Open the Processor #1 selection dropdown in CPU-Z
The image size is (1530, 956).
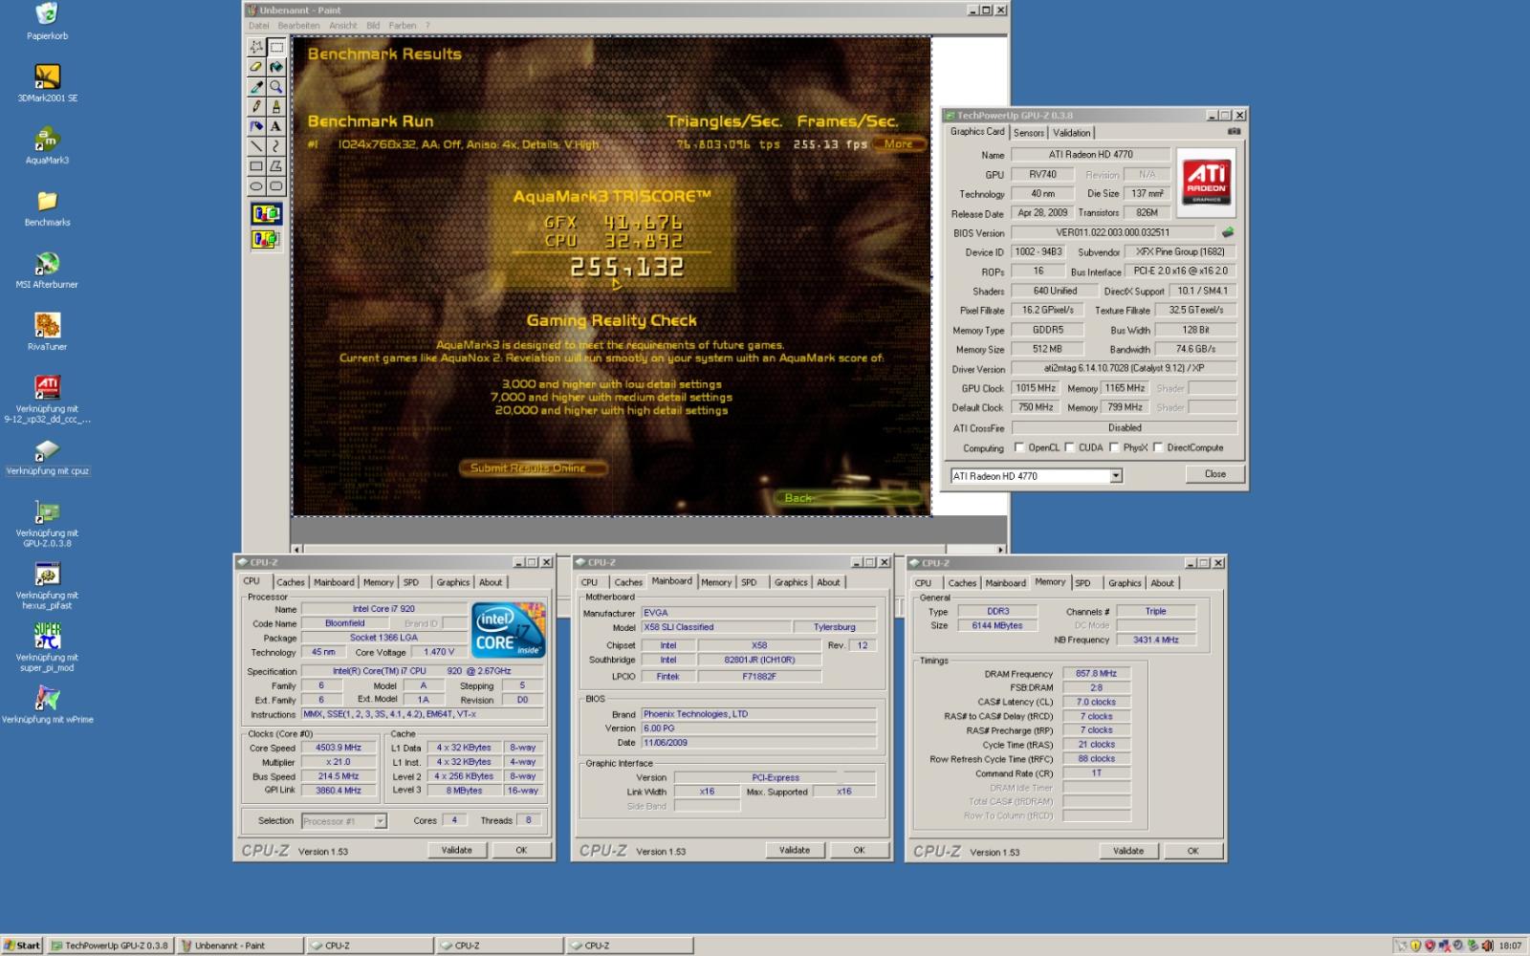tap(380, 821)
